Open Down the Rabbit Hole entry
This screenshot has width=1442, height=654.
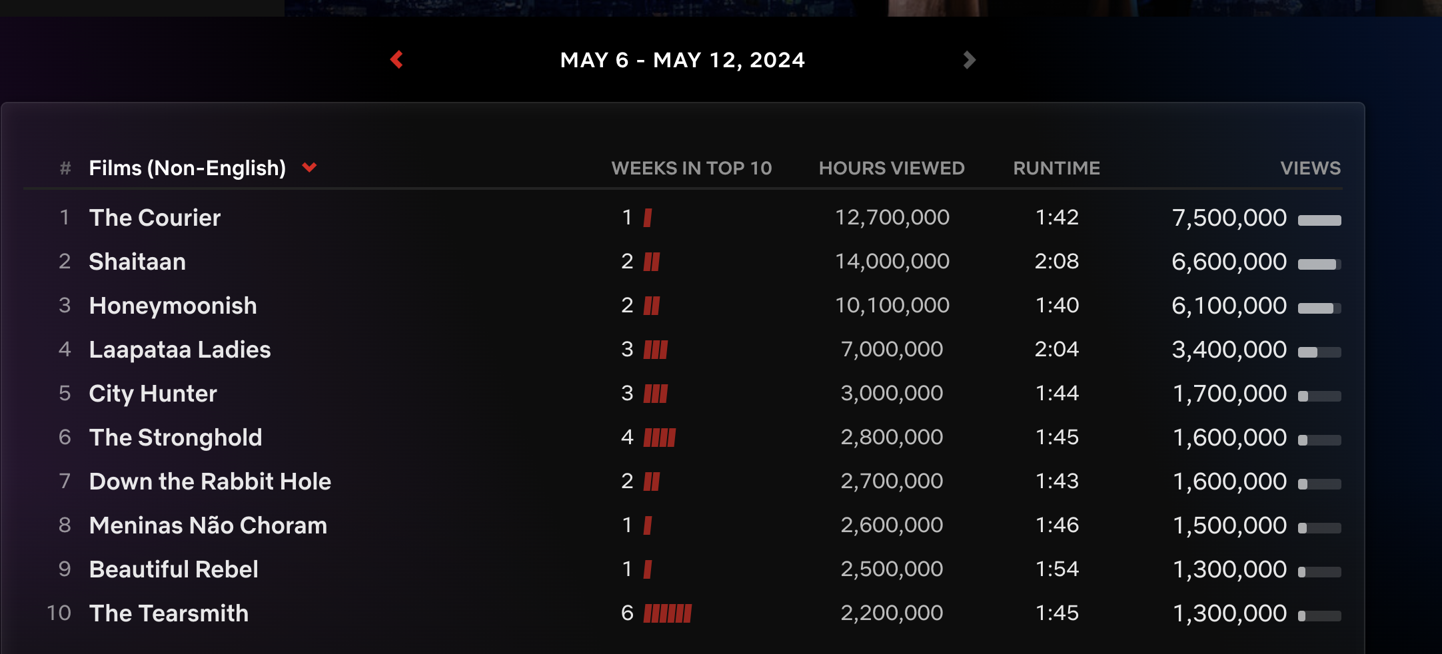[x=210, y=482]
